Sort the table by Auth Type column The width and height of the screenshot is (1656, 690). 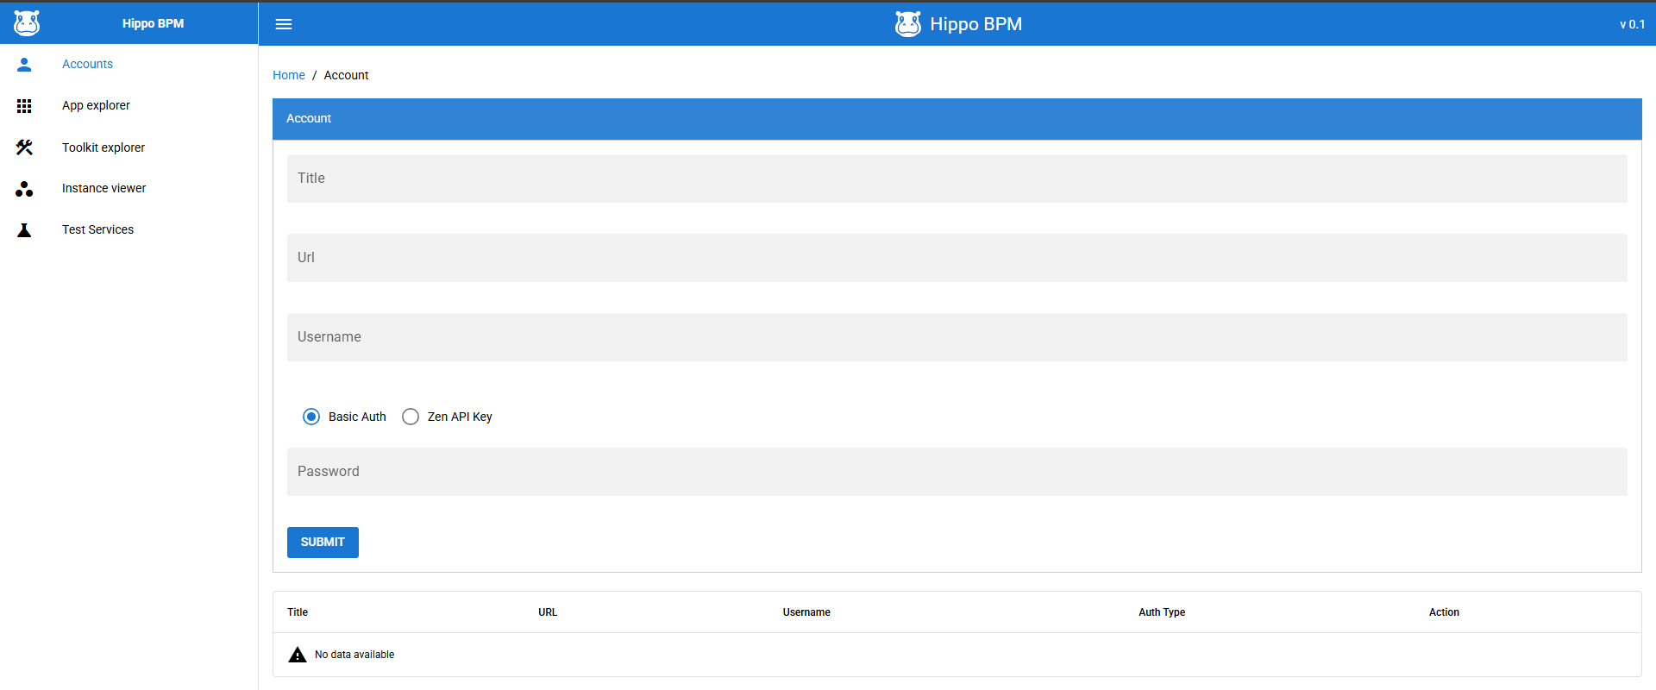(x=1162, y=612)
